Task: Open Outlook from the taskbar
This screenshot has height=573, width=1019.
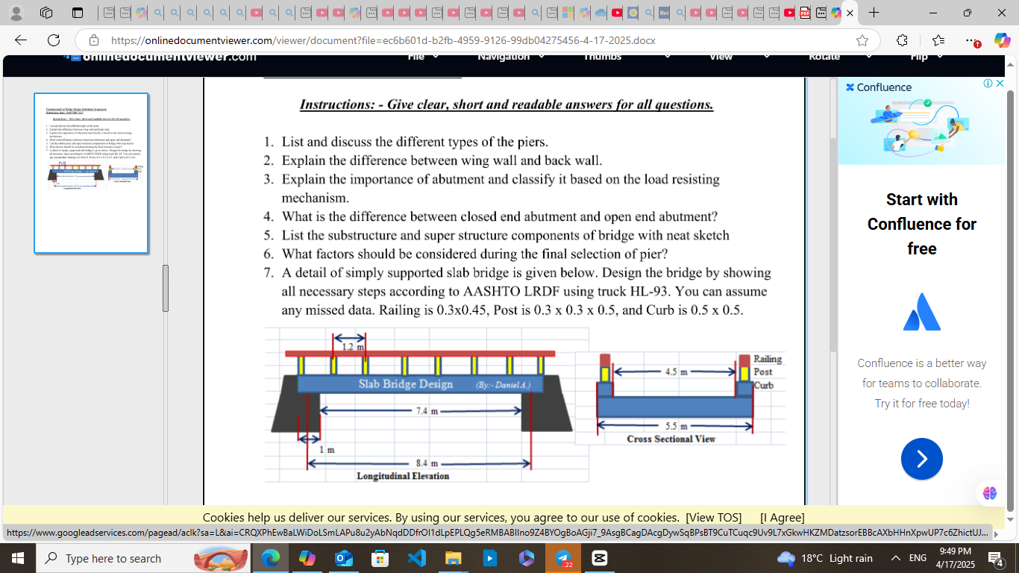Action: [343, 557]
